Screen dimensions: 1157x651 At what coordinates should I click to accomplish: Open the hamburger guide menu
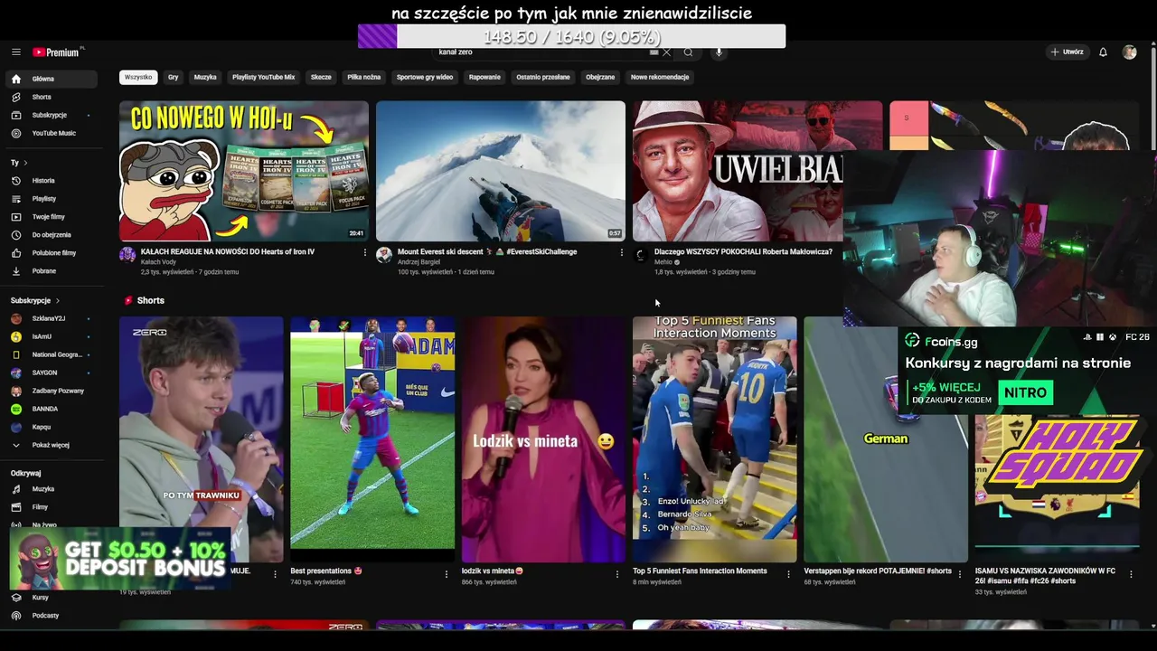click(16, 52)
